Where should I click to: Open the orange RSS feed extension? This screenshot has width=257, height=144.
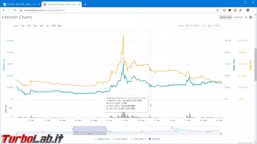point(235,10)
